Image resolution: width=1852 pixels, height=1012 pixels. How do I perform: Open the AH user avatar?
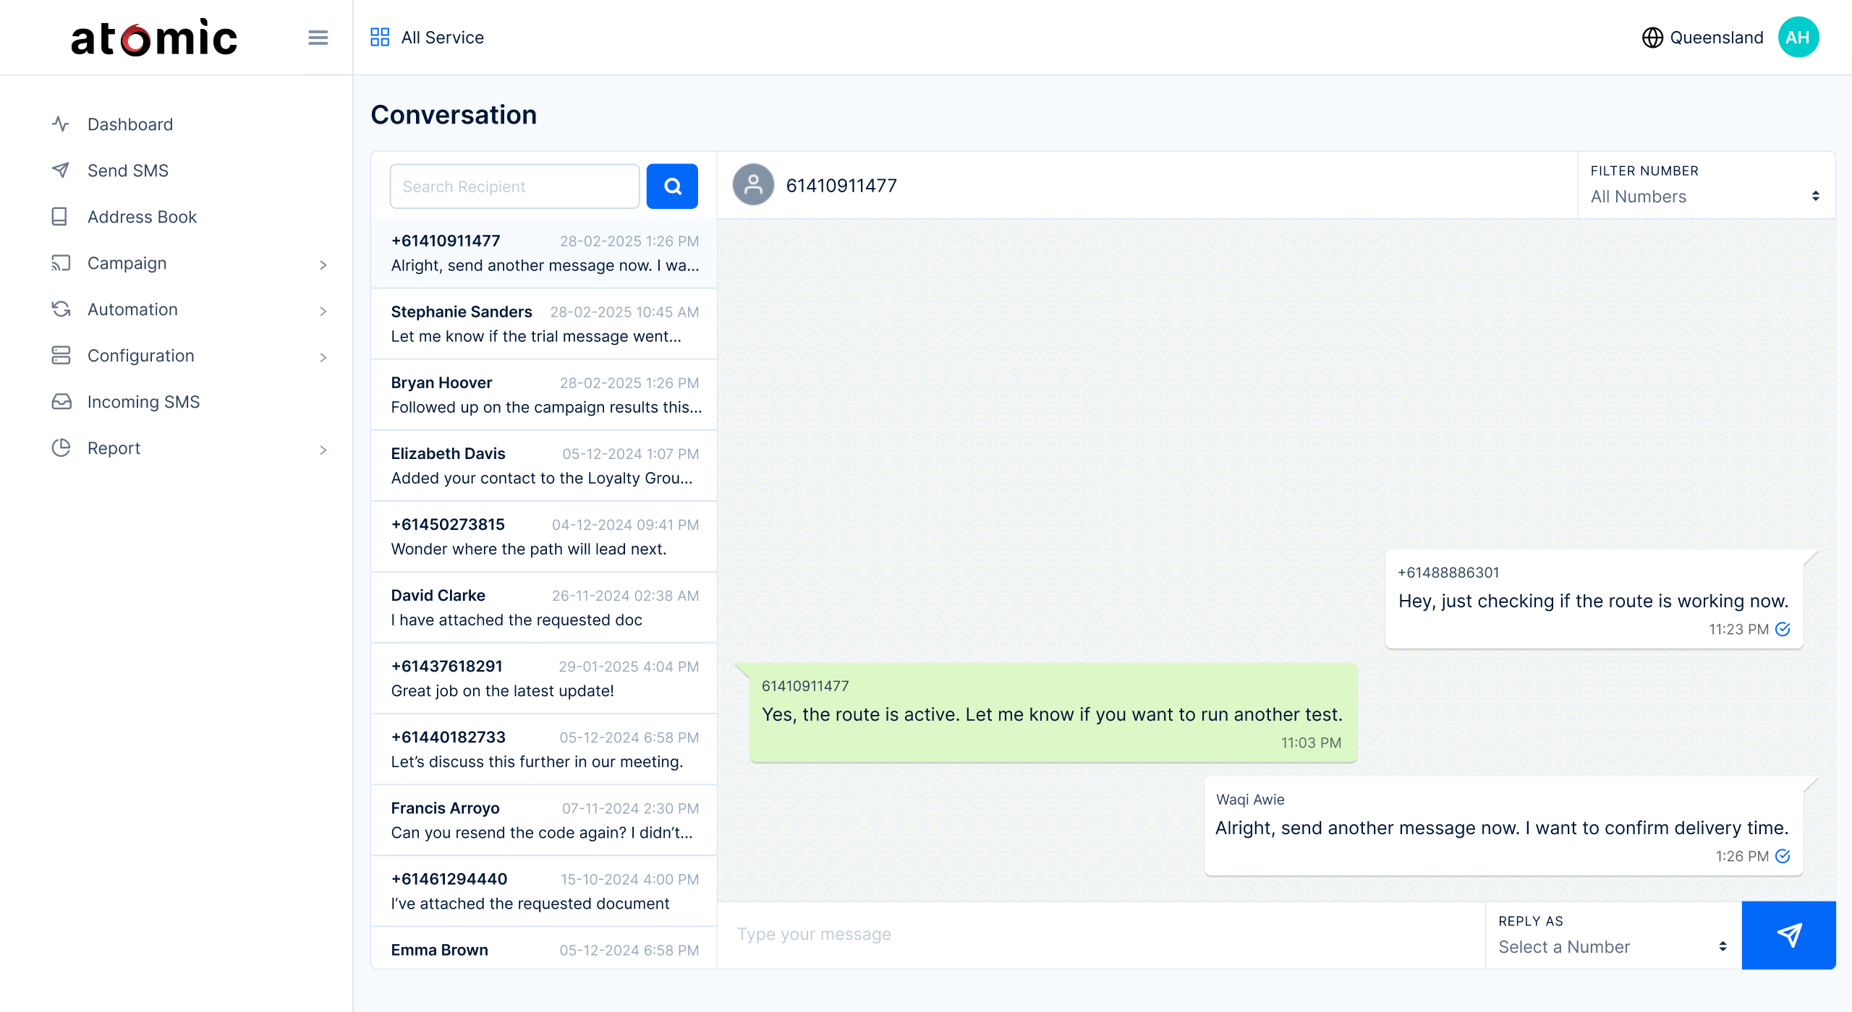1798,38
